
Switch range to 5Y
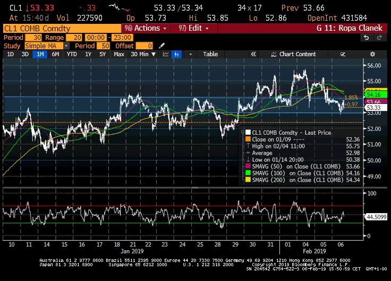103,54
